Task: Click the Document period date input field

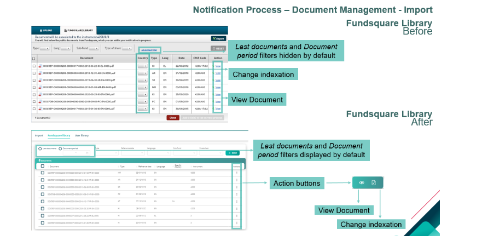Action: coord(76,153)
